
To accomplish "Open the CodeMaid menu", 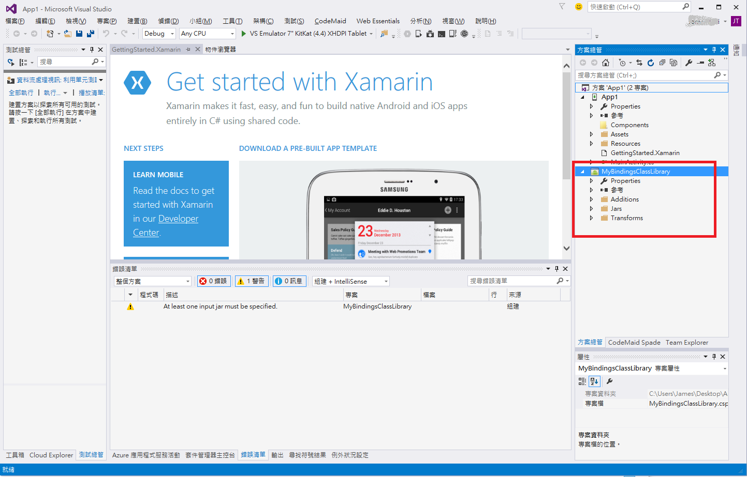I will point(330,21).
